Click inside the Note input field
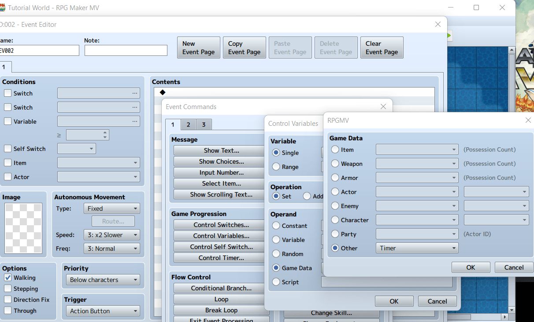 click(x=126, y=50)
